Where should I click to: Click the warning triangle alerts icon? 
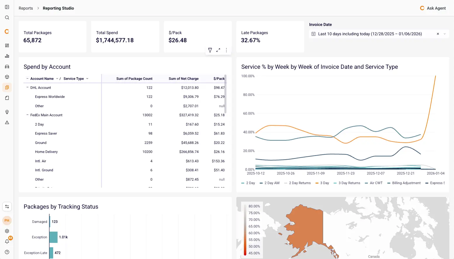7,122
